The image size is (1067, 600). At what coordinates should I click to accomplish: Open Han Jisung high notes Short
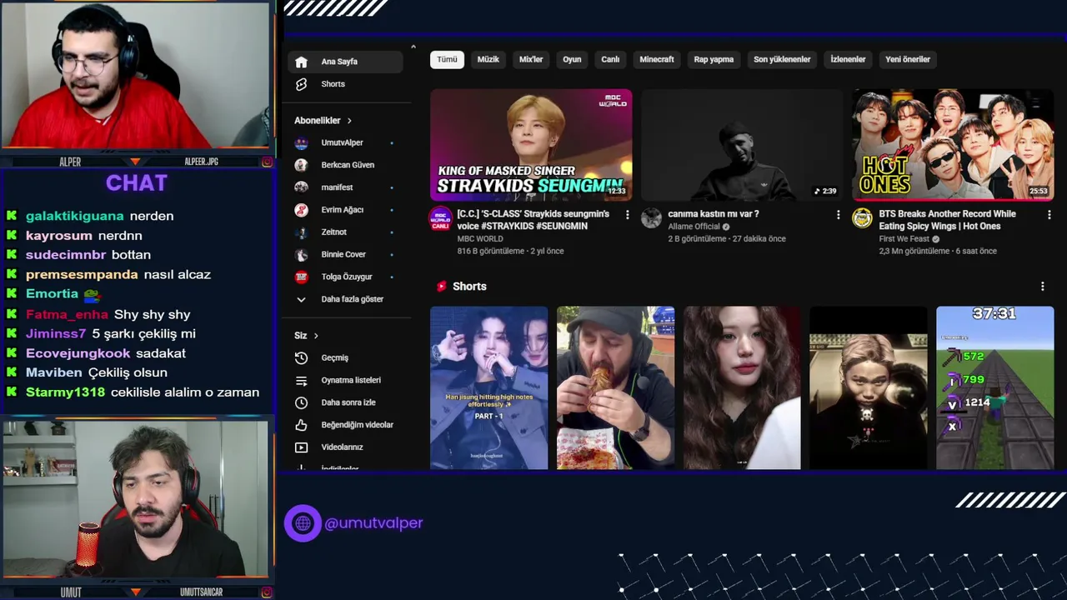(489, 388)
